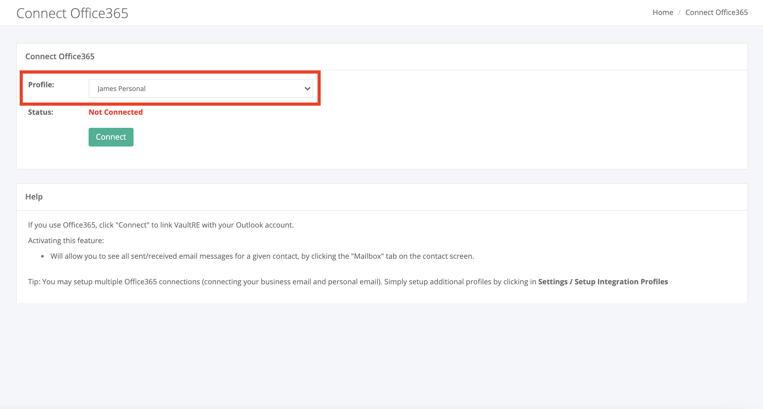Click the 'If you use Office365' help sentence
Image resolution: width=763 pixels, height=409 pixels.
pyautogui.click(x=161, y=225)
